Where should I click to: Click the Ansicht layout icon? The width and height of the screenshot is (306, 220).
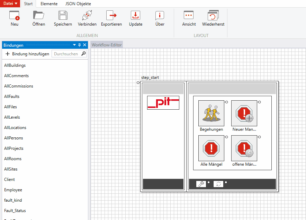tap(189, 15)
